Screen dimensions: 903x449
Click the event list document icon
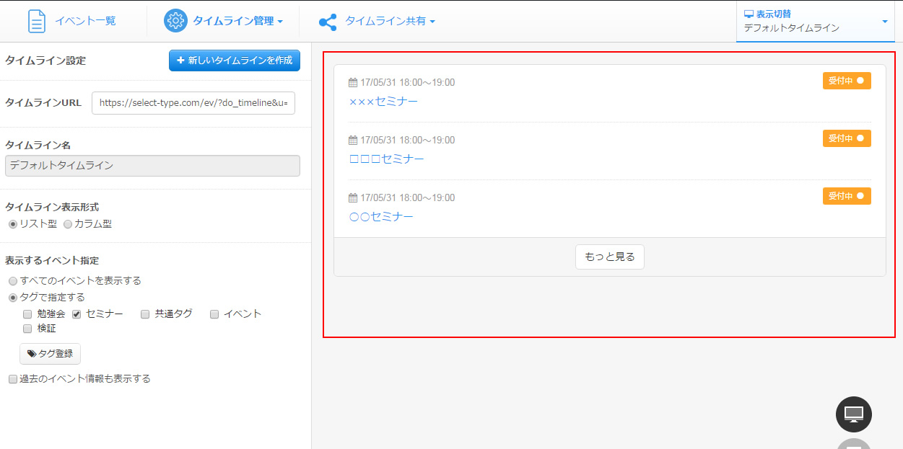(36, 21)
